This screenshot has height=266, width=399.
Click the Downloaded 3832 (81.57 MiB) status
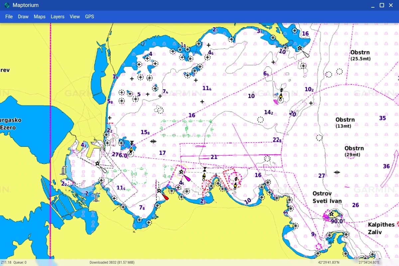(x=112, y=263)
